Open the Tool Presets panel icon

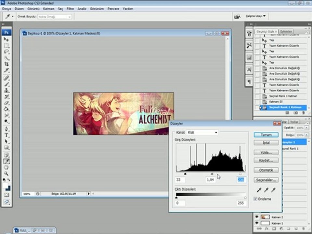249,45
